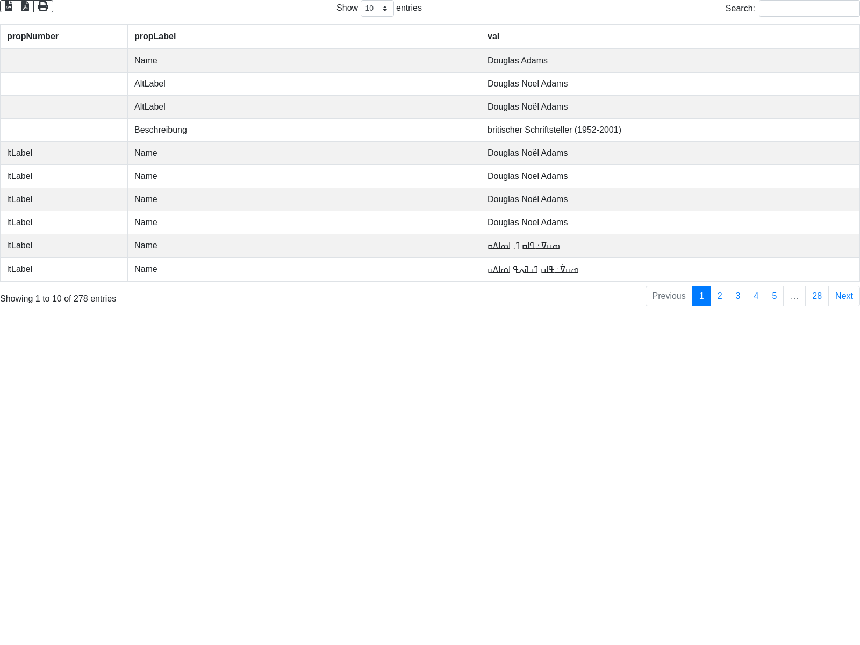Sort by the val column header
Image resolution: width=860 pixels, height=645 pixels.
point(493,37)
